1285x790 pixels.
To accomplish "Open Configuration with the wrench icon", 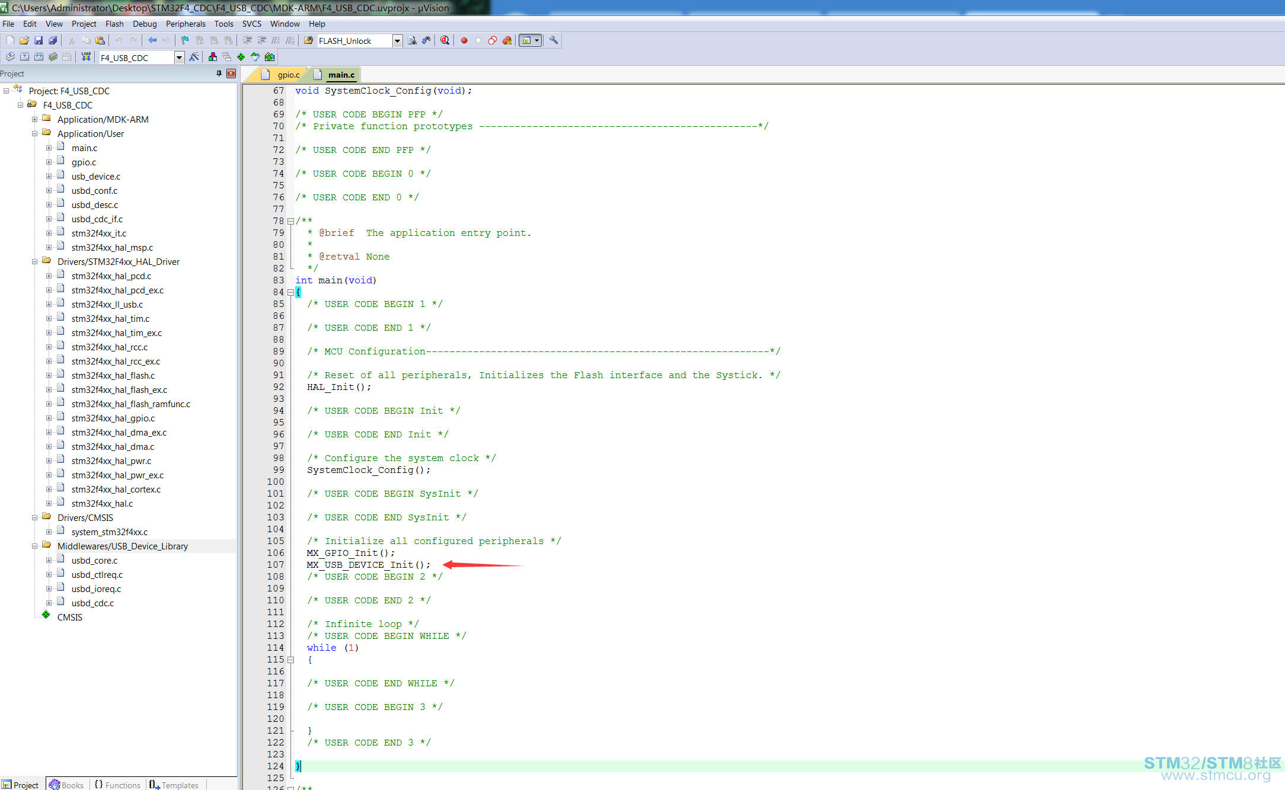I will 554,40.
